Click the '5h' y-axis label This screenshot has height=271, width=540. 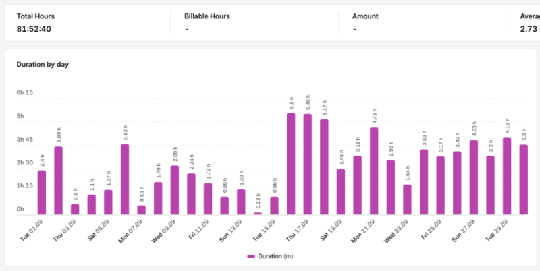point(20,116)
